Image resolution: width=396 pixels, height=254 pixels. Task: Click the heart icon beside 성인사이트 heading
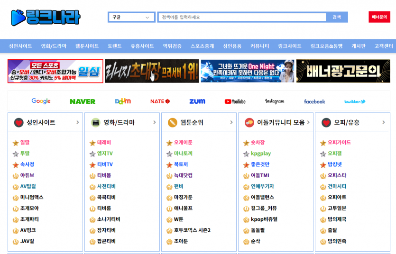click(18, 123)
